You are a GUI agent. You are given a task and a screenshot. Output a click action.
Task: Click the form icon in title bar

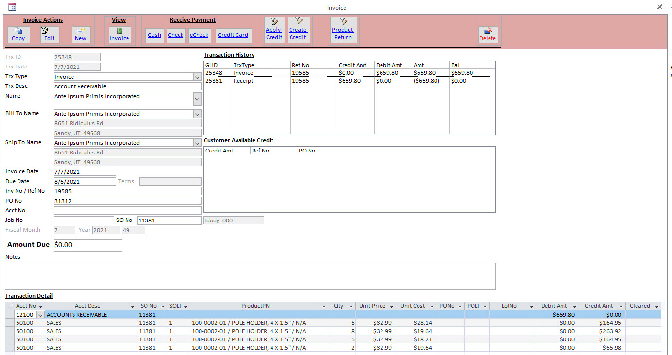(12, 7)
